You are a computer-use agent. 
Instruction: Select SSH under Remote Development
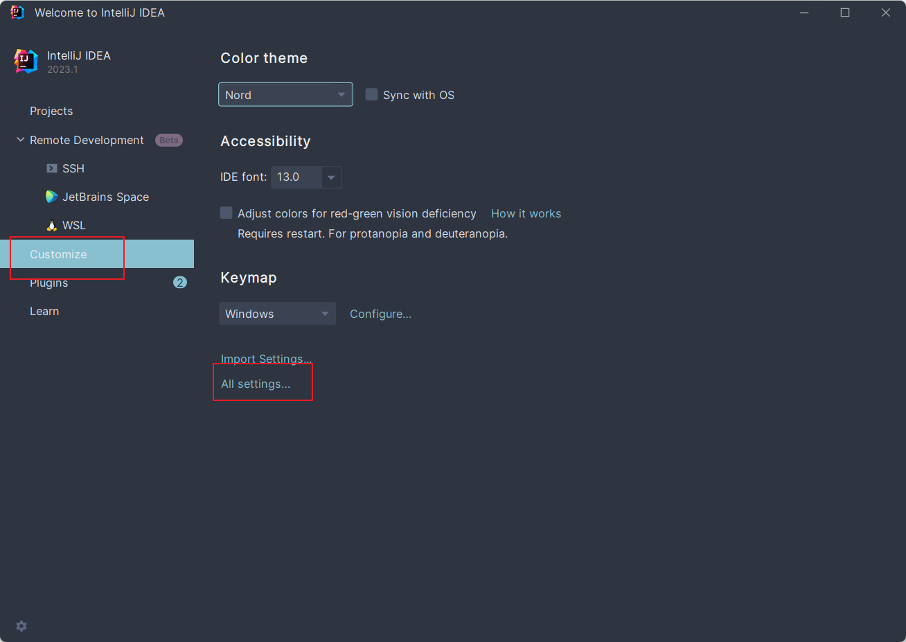(x=73, y=168)
